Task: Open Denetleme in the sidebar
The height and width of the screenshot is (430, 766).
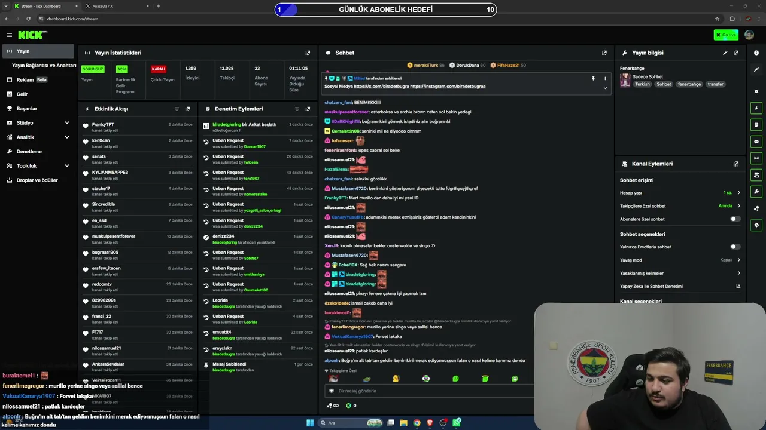Action: tap(38, 152)
